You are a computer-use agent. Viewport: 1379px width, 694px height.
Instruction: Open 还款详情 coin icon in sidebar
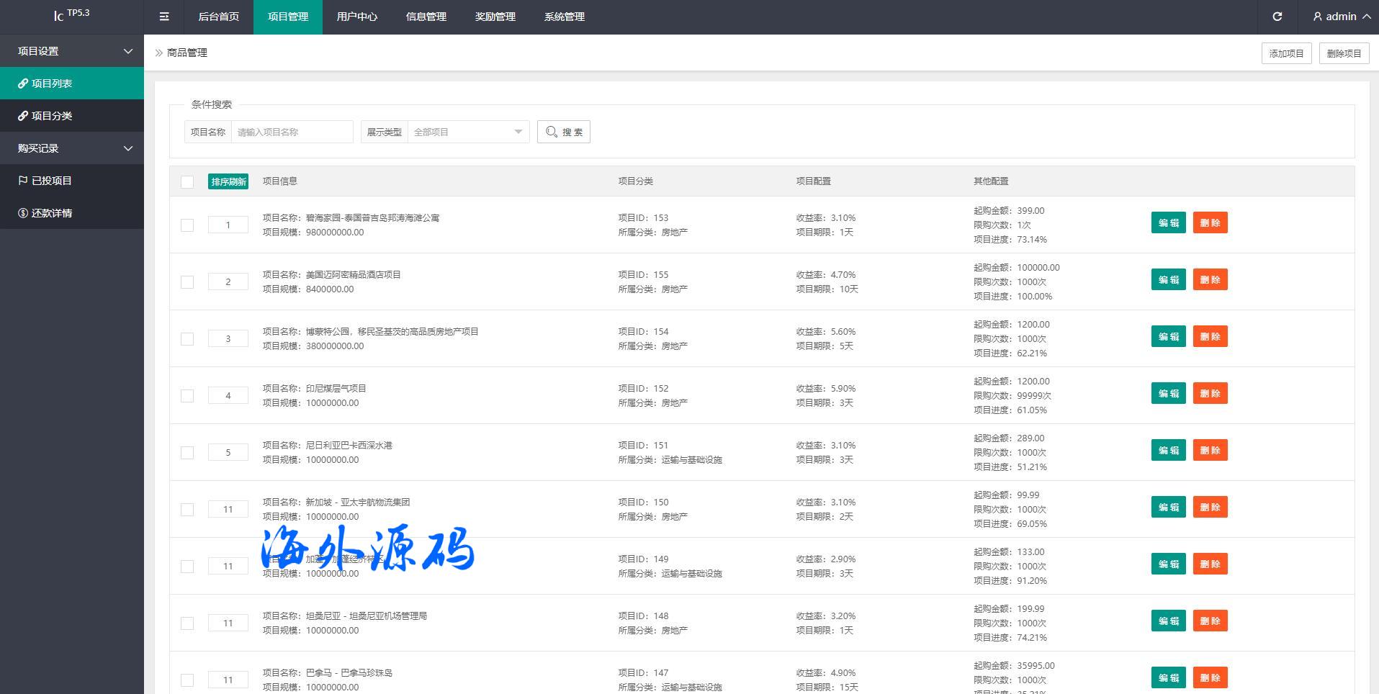[x=23, y=213]
